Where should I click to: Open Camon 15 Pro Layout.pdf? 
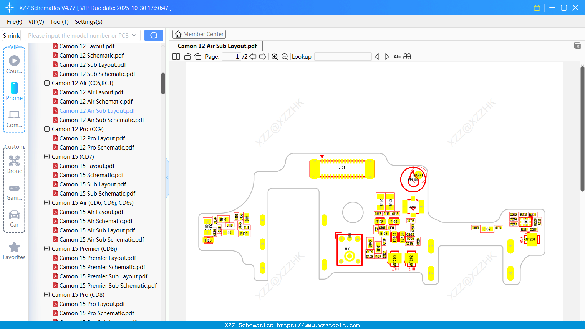coord(92,304)
